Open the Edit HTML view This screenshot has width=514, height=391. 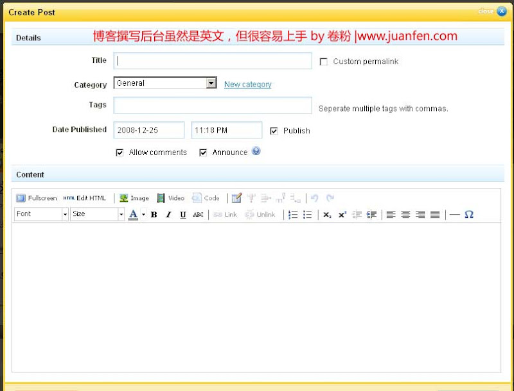coord(85,198)
